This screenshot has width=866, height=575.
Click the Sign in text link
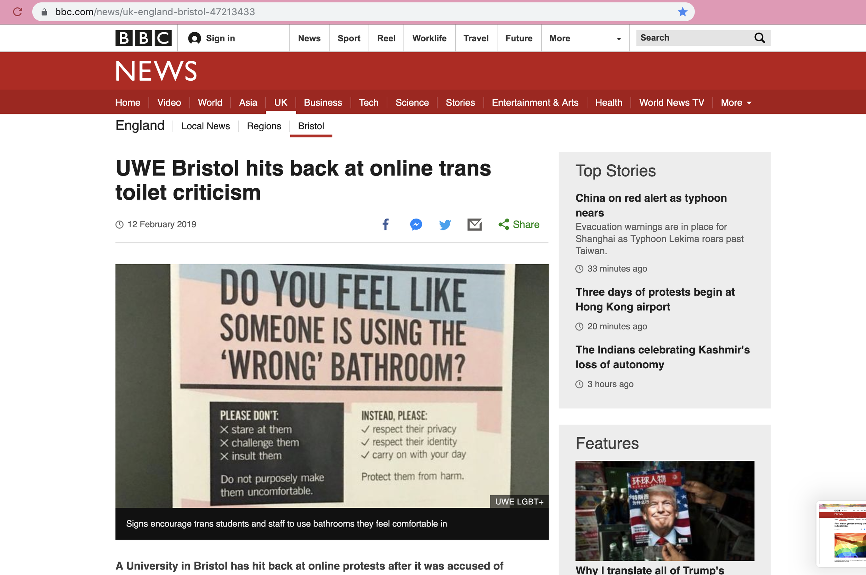click(220, 38)
